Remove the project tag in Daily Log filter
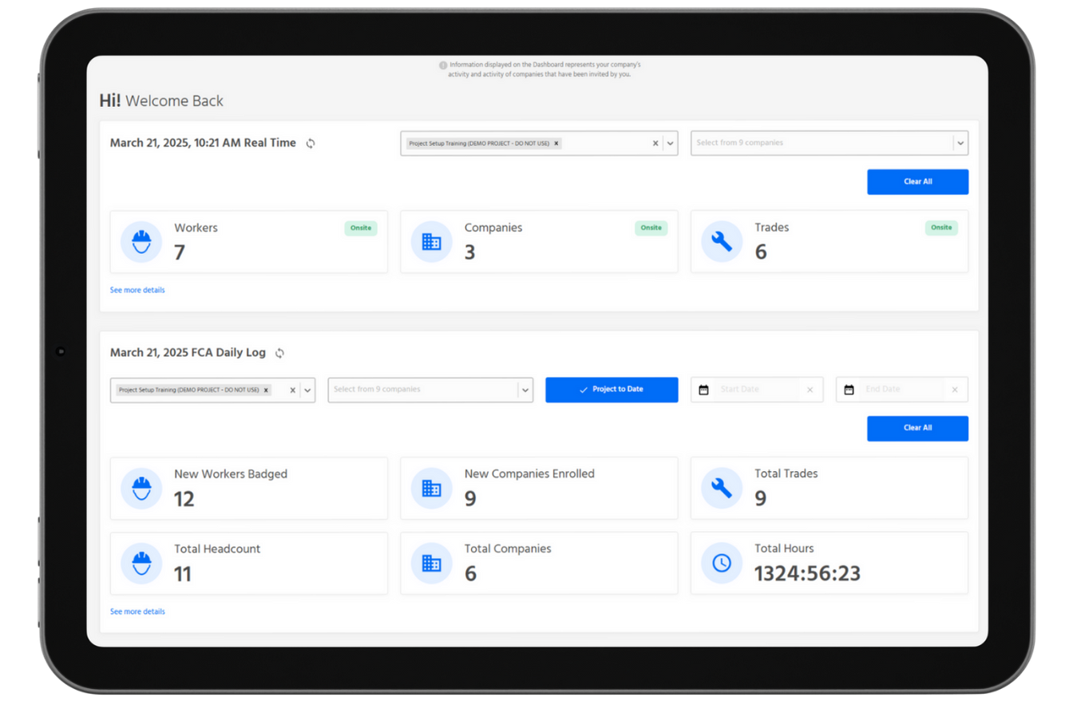This screenshot has height=701, width=1073. [266, 390]
